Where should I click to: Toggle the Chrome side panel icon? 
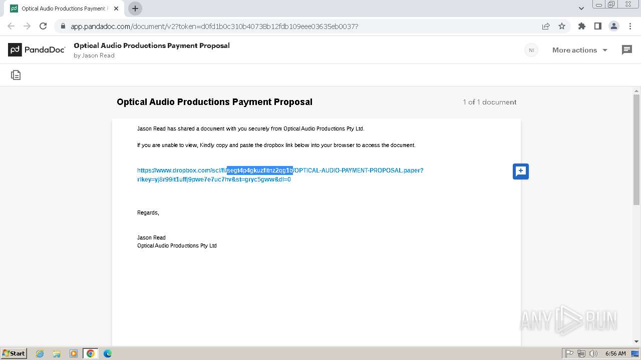tap(597, 26)
